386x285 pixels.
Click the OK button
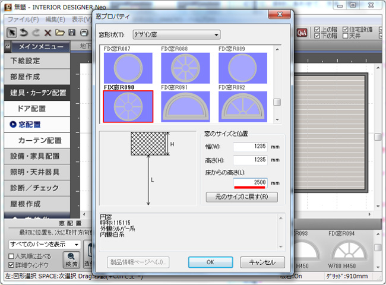coord(210,262)
